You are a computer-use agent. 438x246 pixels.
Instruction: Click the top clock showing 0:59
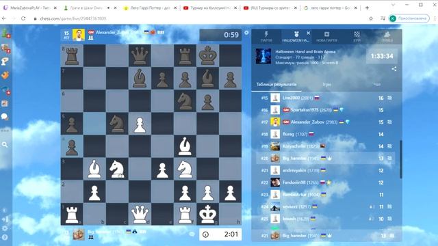tap(220, 35)
